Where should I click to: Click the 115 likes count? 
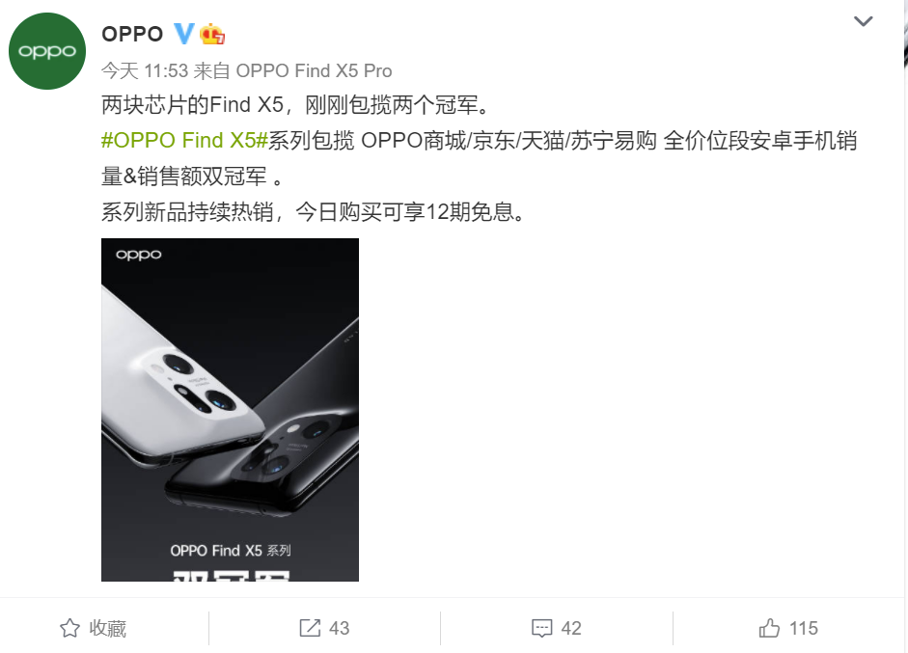click(804, 628)
